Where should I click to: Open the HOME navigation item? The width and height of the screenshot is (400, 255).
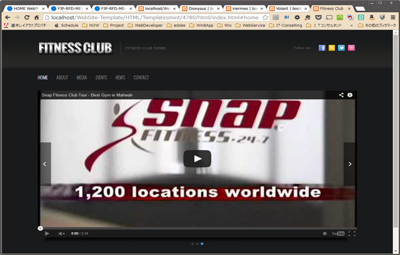point(43,77)
